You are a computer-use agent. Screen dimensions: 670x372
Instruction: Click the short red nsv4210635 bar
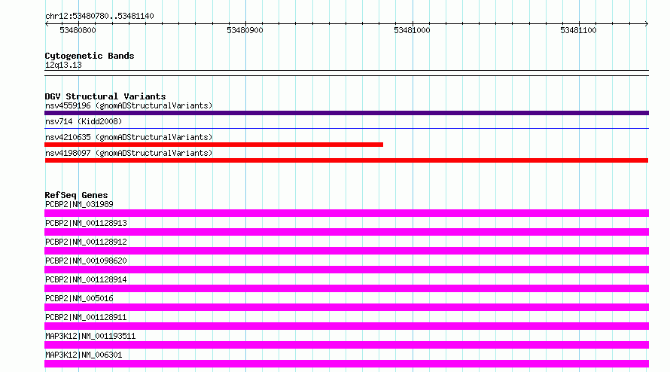point(214,145)
